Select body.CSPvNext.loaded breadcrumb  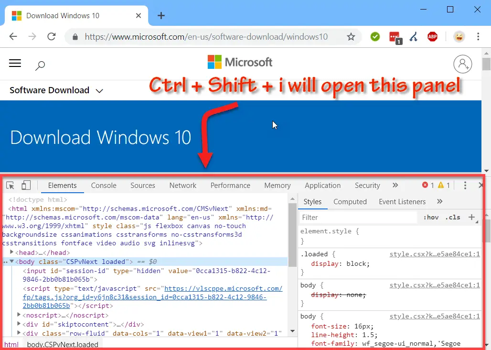tap(63, 344)
